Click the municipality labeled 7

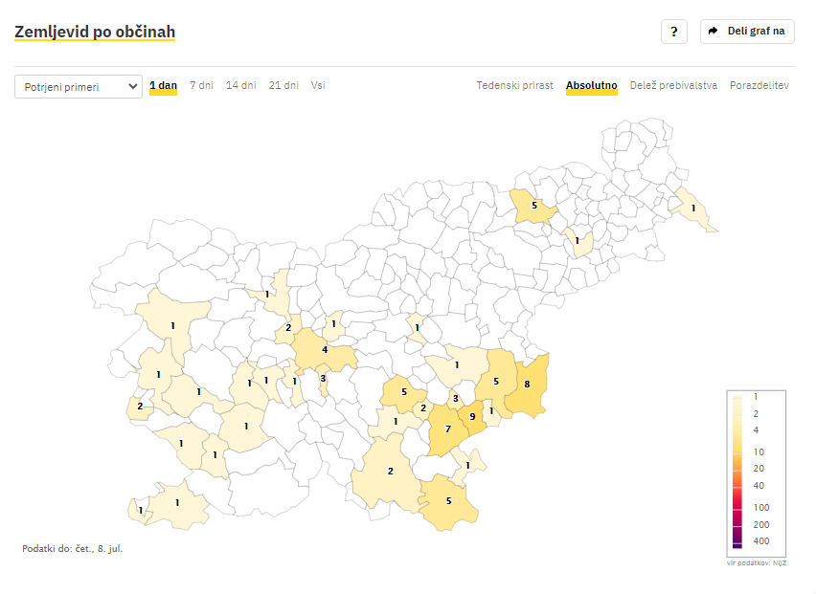445,430
